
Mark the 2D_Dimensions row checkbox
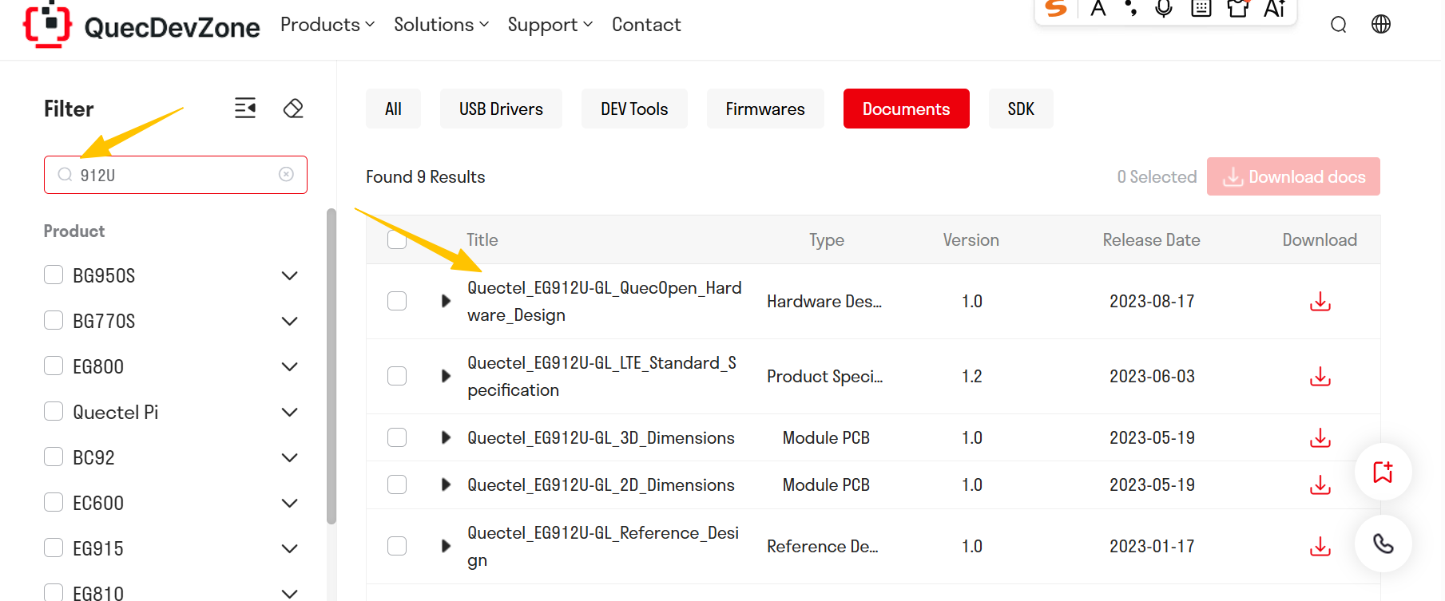coord(397,484)
